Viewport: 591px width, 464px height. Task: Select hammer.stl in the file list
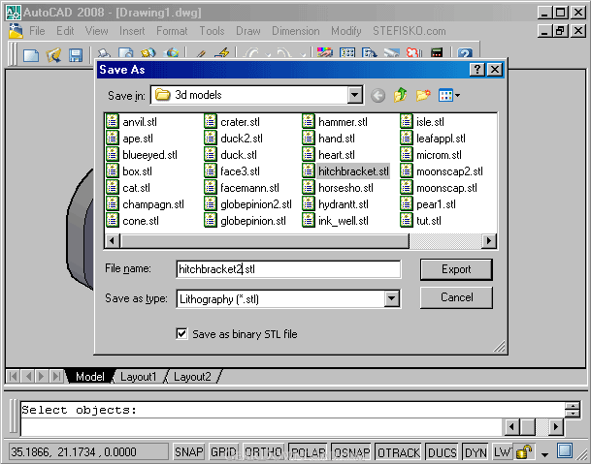pyautogui.click(x=343, y=122)
